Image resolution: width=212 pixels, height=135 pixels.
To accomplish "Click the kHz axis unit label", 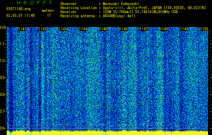I will click(3, 27).
